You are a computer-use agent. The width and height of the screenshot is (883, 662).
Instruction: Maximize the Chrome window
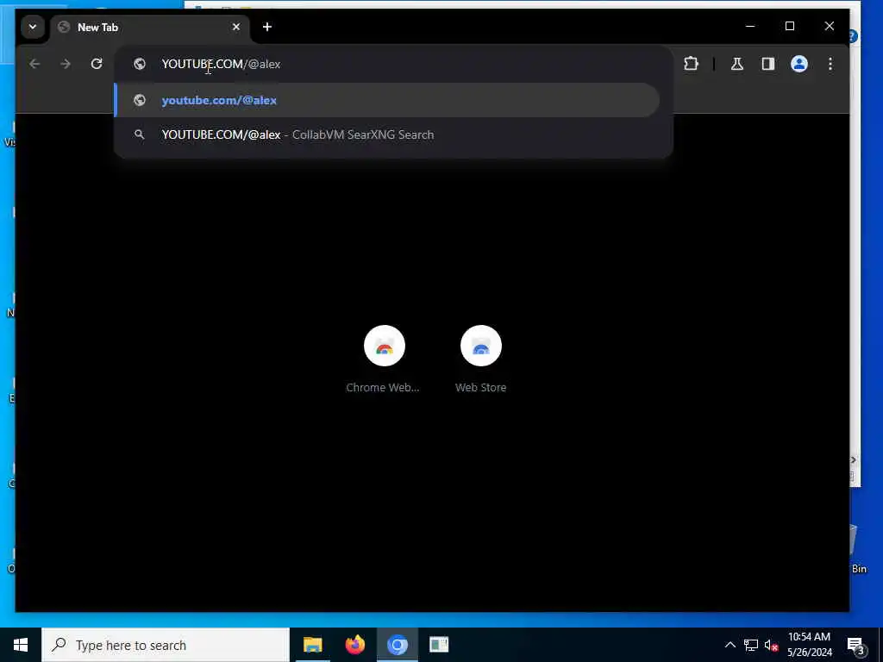(790, 27)
